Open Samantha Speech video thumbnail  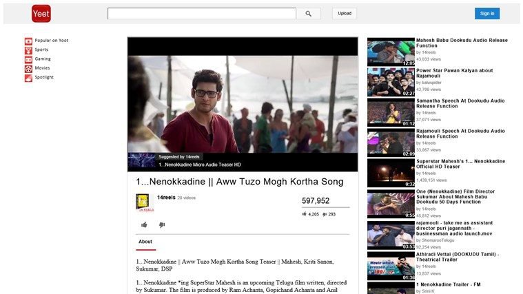(x=391, y=112)
